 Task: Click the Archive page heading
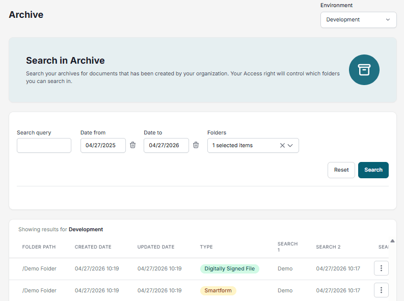[x=26, y=15]
